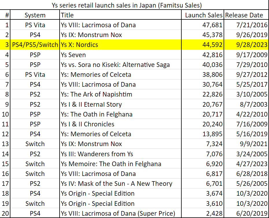Select launch sales value 7,076
This screenshot has height=218, width=269.
tap(214, 154)
